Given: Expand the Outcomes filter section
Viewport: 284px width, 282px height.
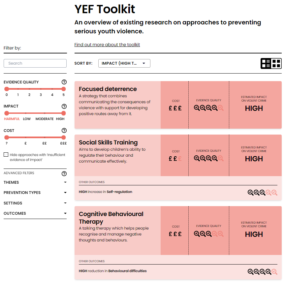Looking at the screenshot, I should click(x=35, y=213).
